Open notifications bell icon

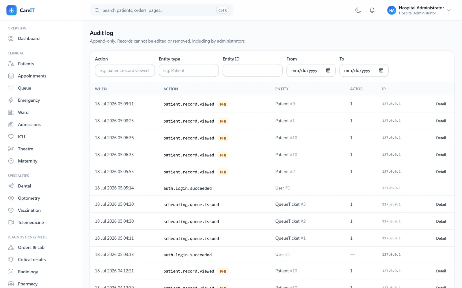click(x=372, y=10)
